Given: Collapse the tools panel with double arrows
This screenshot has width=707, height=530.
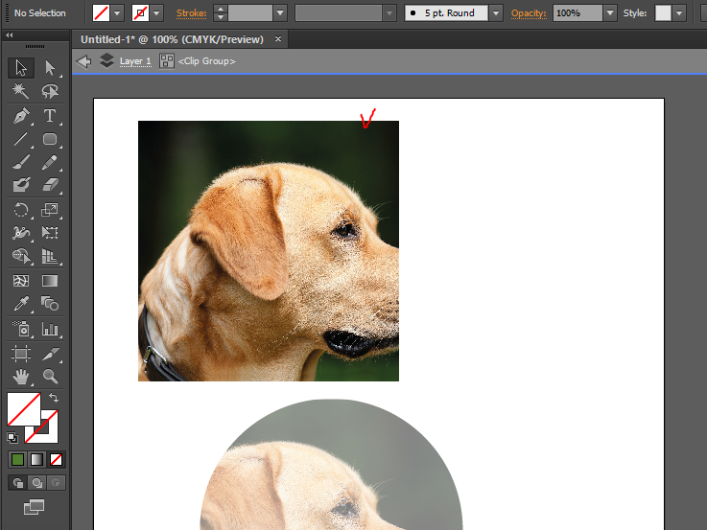Looking at the screenshot, I should click(x=10, y=35).
